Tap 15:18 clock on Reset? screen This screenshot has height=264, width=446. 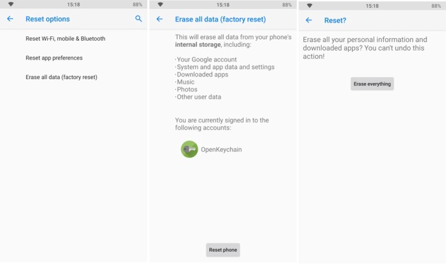click(x=372, y=6)
